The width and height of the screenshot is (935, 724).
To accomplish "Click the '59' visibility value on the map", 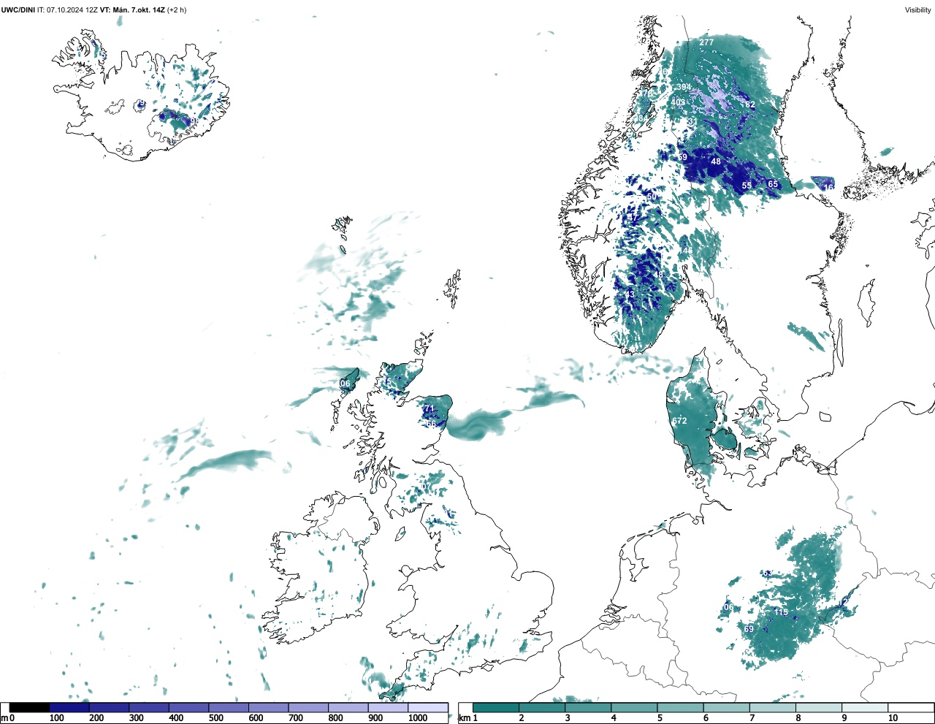I will tap(682, 157).
